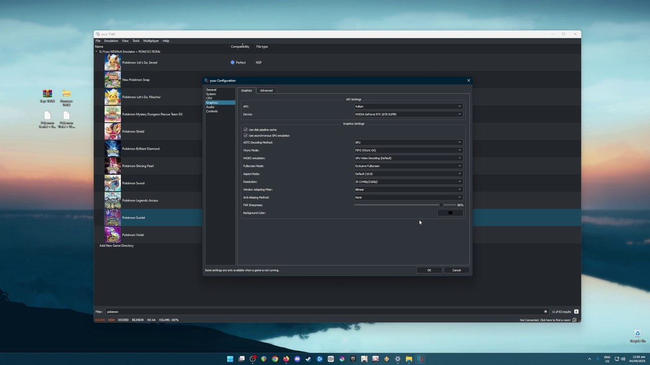Screen dimensions: 650x365
Task: Launch Firefox from the taskbar
Action: pyautogui.click(x=286, y=359)
